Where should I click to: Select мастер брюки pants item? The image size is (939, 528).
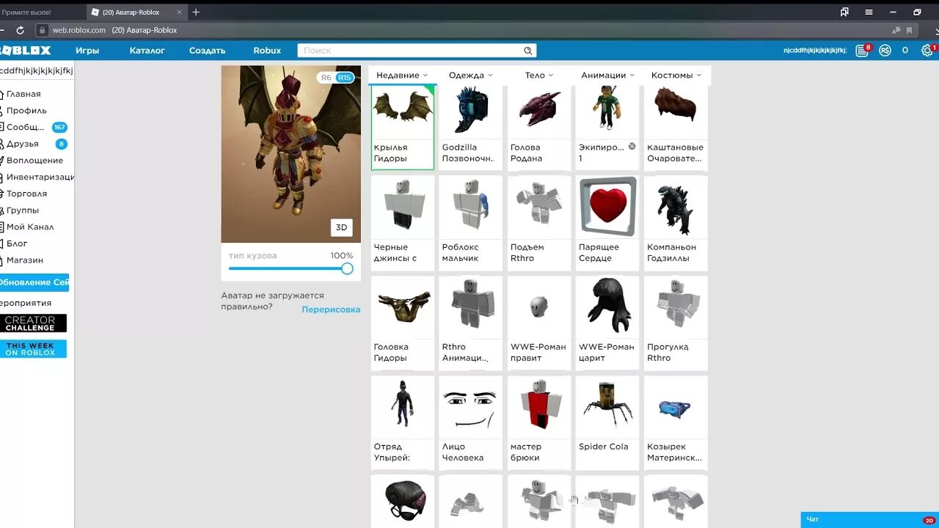539,422
